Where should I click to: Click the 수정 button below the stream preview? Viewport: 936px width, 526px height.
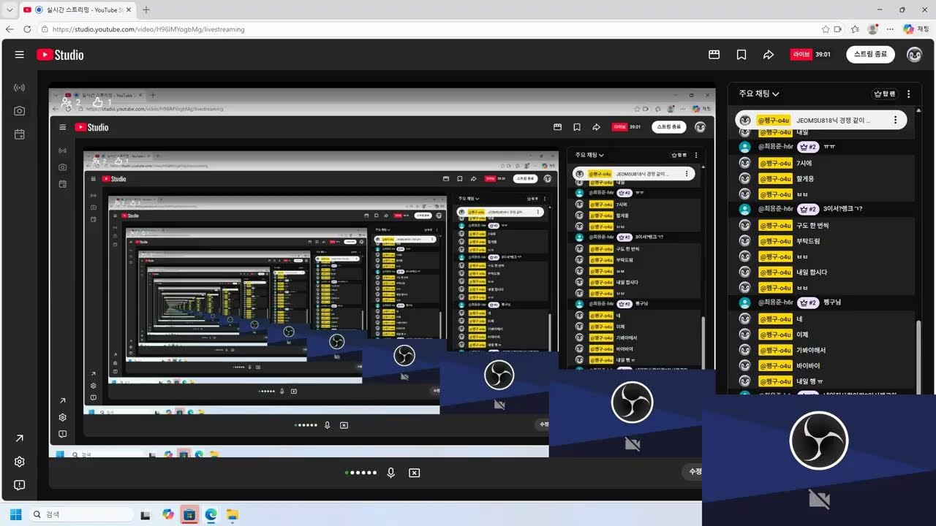(694, 472)
